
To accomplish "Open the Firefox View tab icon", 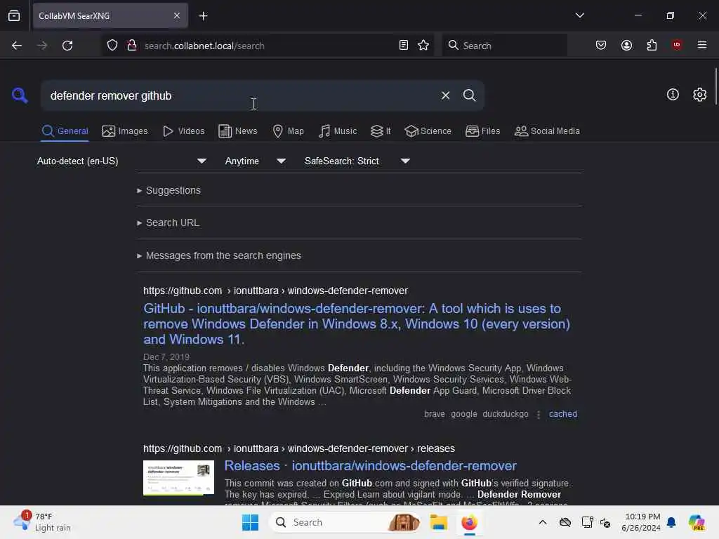I will (x=14, y=16).
